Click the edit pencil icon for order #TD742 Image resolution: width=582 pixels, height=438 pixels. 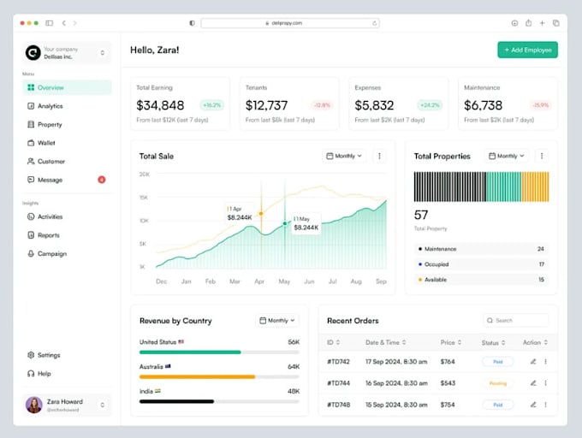[532, 362]
